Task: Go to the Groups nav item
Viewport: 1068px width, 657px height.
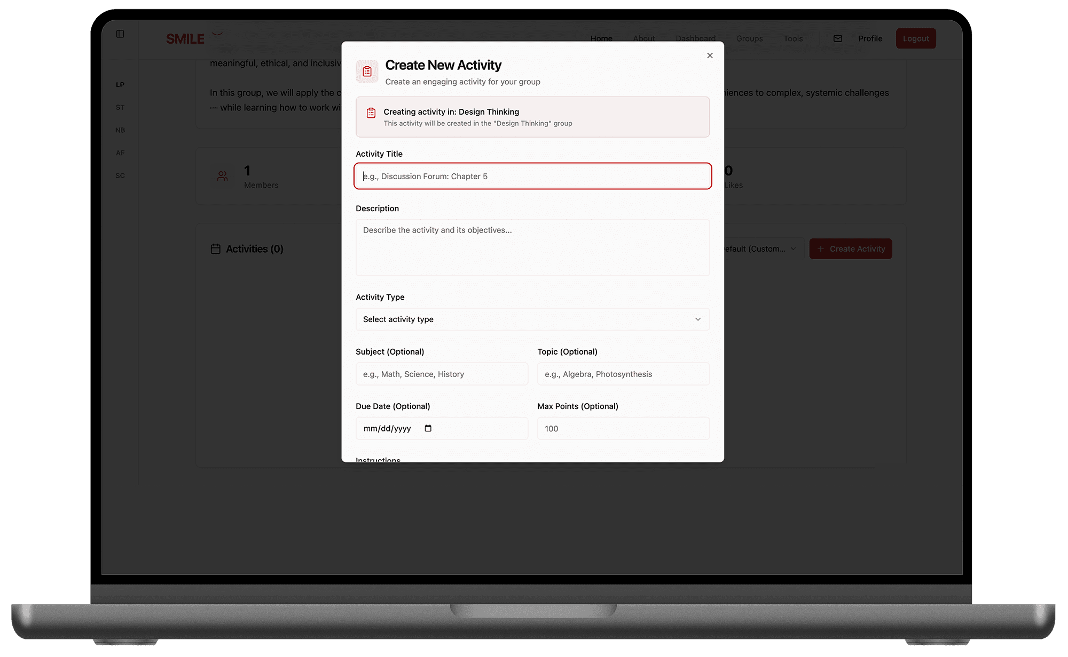Action: coord(749,38)
